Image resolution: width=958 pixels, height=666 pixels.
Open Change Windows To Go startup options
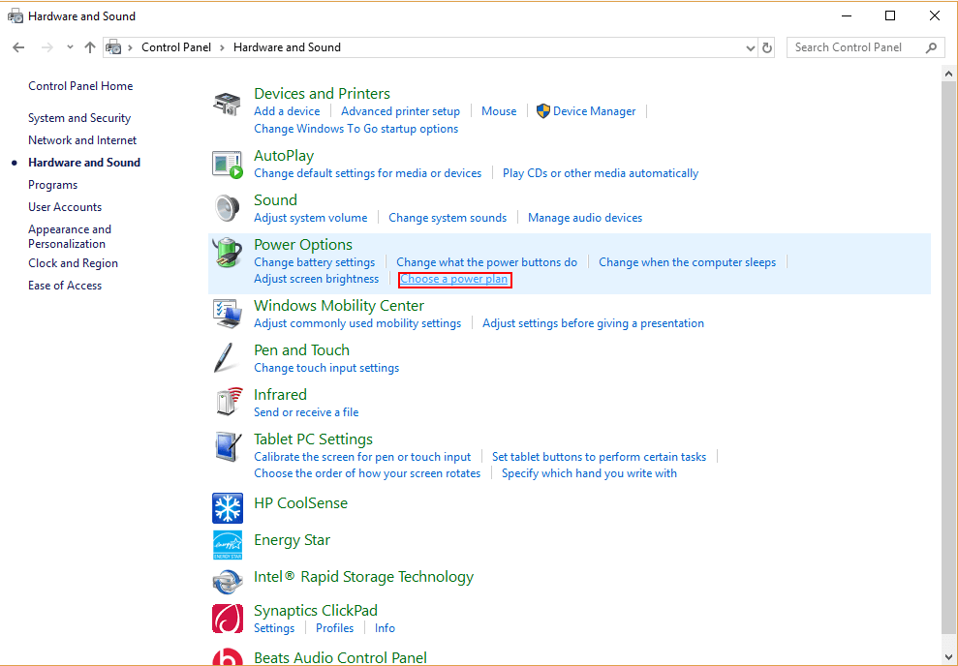pos(355,129)
